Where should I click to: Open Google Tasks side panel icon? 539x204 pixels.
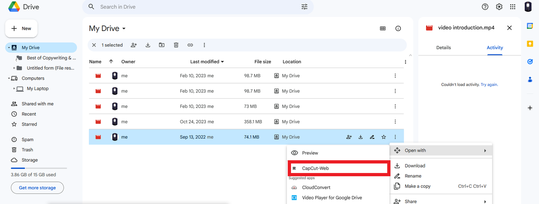[530, 61]
